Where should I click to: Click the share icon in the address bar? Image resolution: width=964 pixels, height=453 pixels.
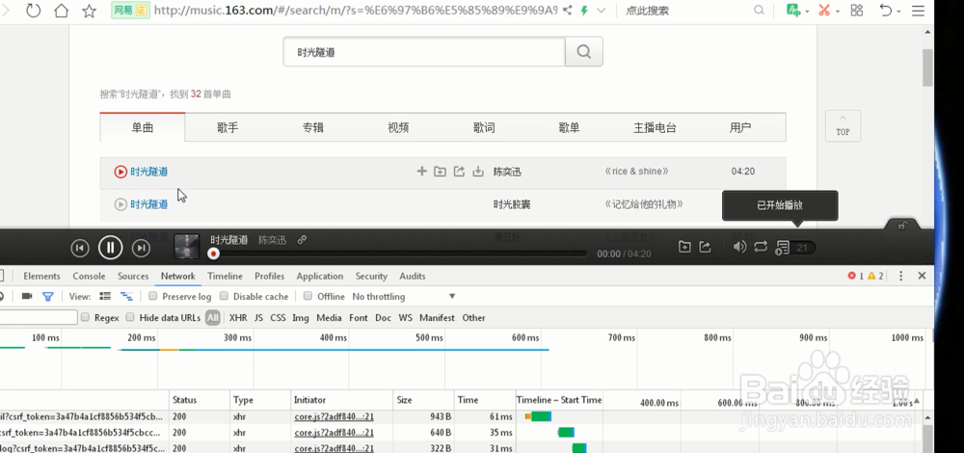(x=568, y=11)
